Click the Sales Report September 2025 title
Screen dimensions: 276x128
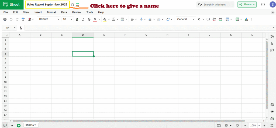47,5
